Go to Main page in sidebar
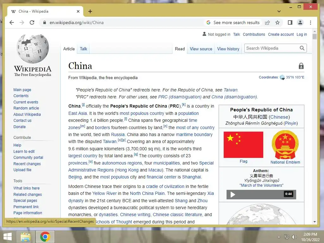The height and width of the screenshot is (243, 324). (22, 90)
